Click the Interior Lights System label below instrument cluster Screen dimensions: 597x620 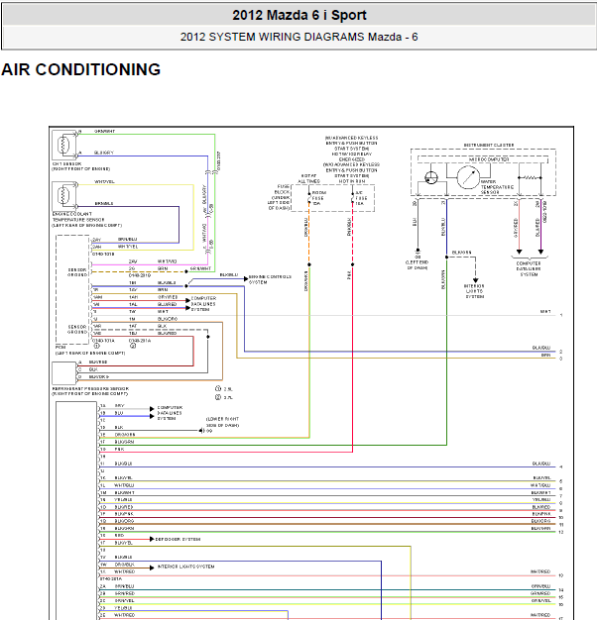tap(475, 289)
